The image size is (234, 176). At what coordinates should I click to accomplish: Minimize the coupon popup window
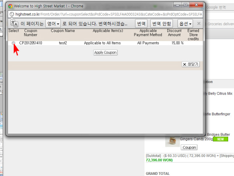pyautogui.click(x=177, y=5)
